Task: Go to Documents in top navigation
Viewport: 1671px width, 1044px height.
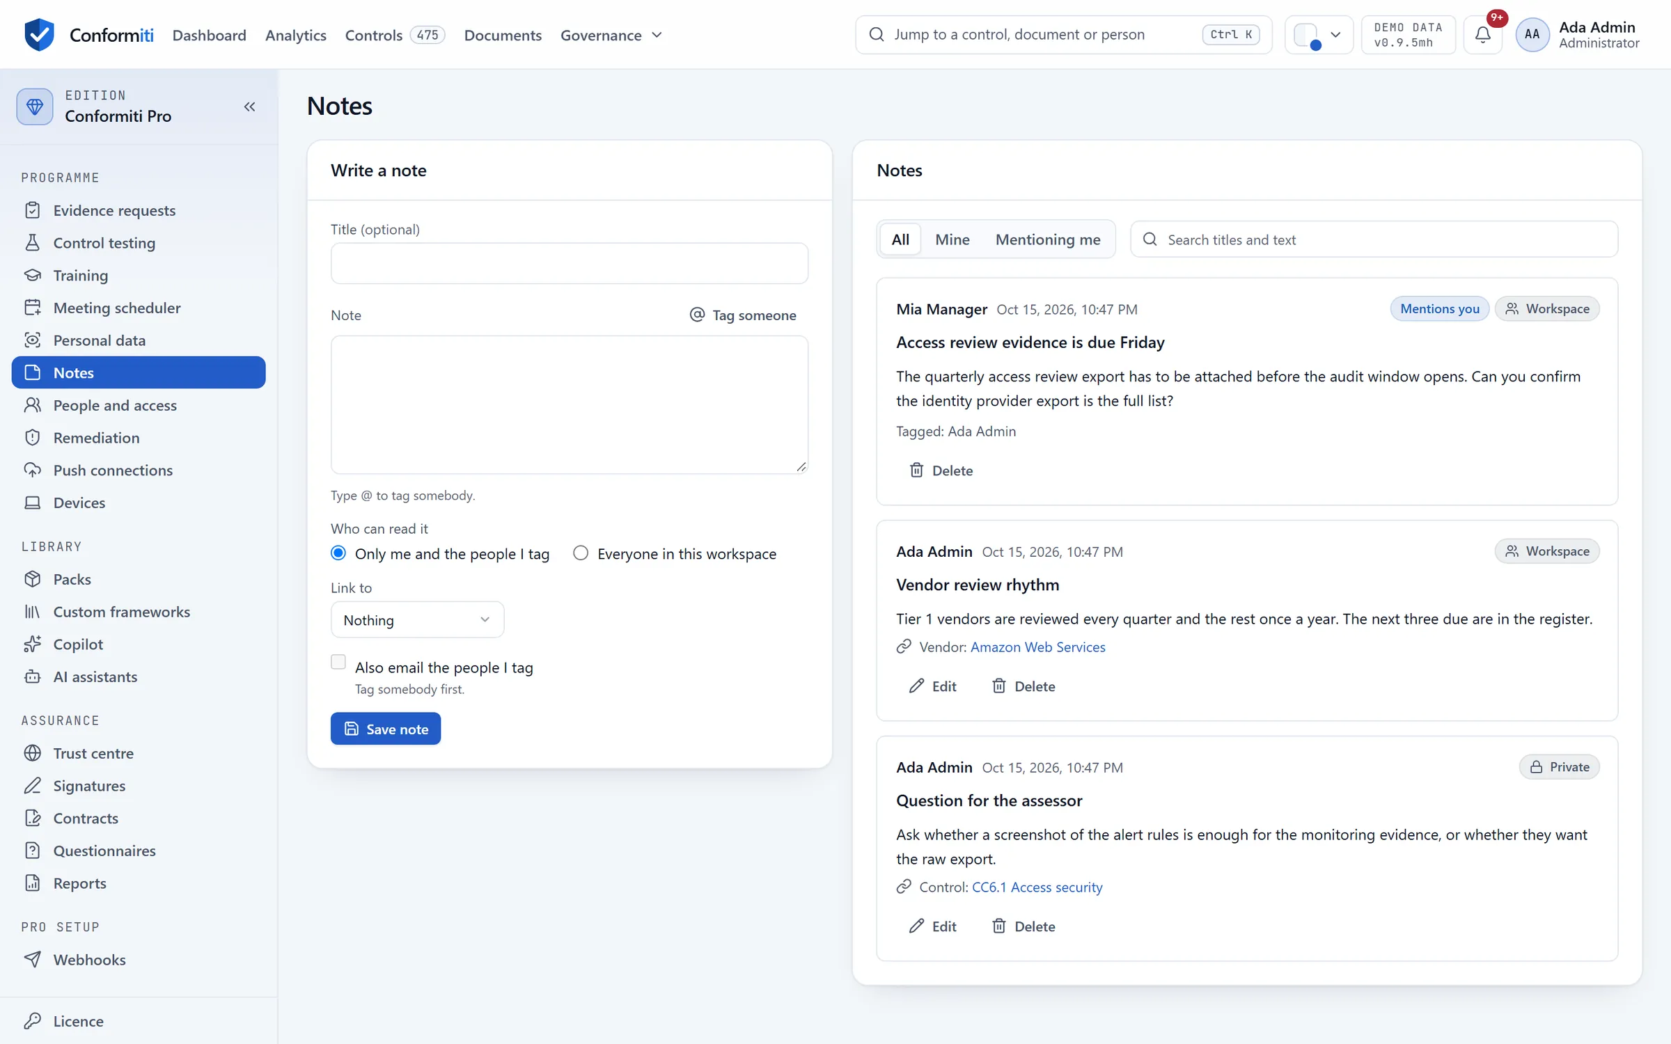Action: [503, 35]
